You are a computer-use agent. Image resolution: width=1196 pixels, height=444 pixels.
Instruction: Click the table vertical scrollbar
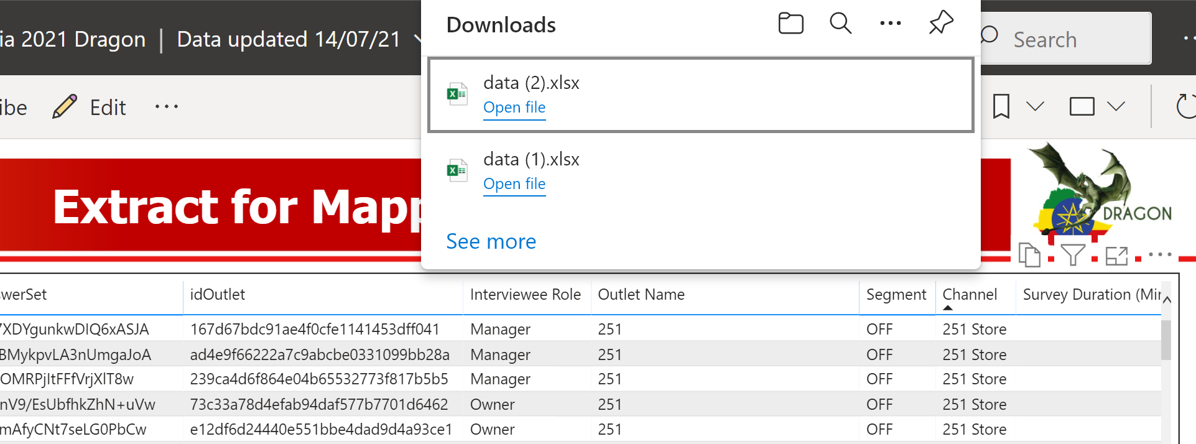tap(1166, 340)
